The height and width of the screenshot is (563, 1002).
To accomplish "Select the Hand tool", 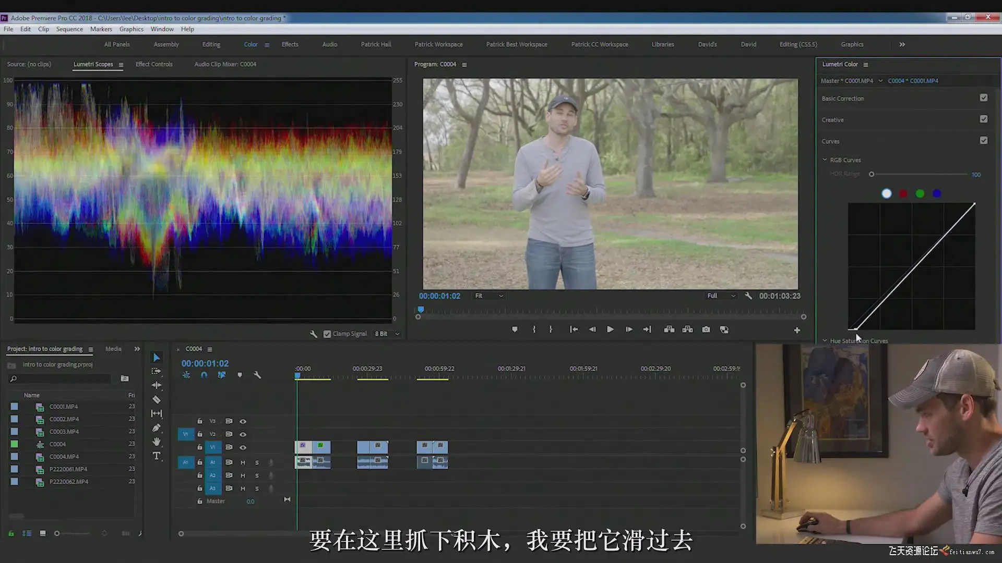I will pyautogui.click(x=157, y=442).
